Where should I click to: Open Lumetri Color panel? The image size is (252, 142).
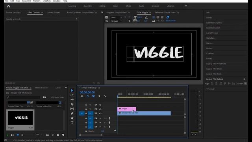coord(212,33)
